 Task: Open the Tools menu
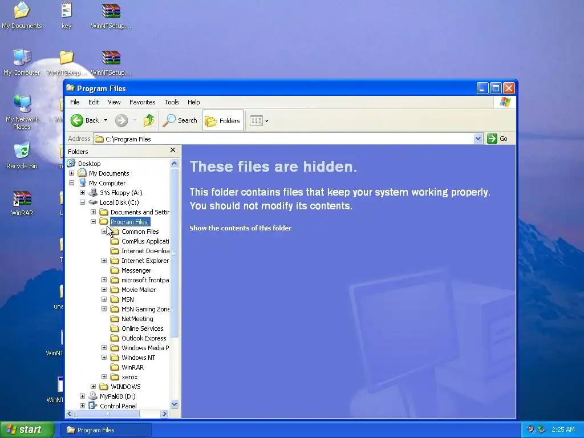pyautogui.click(x=172, y=102)
